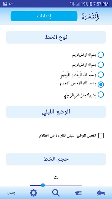Tap the battery icon in status bar
The height and width of the screenshot is (199, 112).
pos(91,4)
